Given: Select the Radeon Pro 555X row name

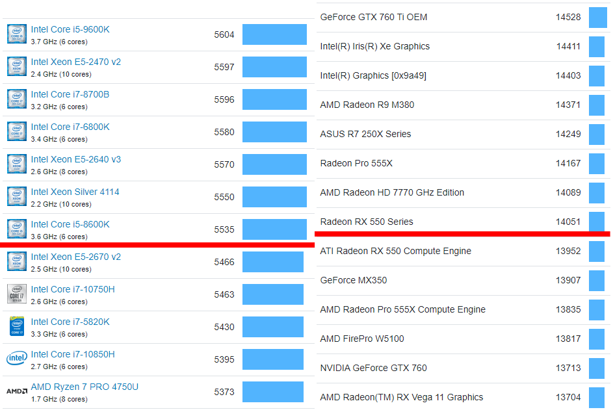Looking at the screenshot, I should 356,163.
